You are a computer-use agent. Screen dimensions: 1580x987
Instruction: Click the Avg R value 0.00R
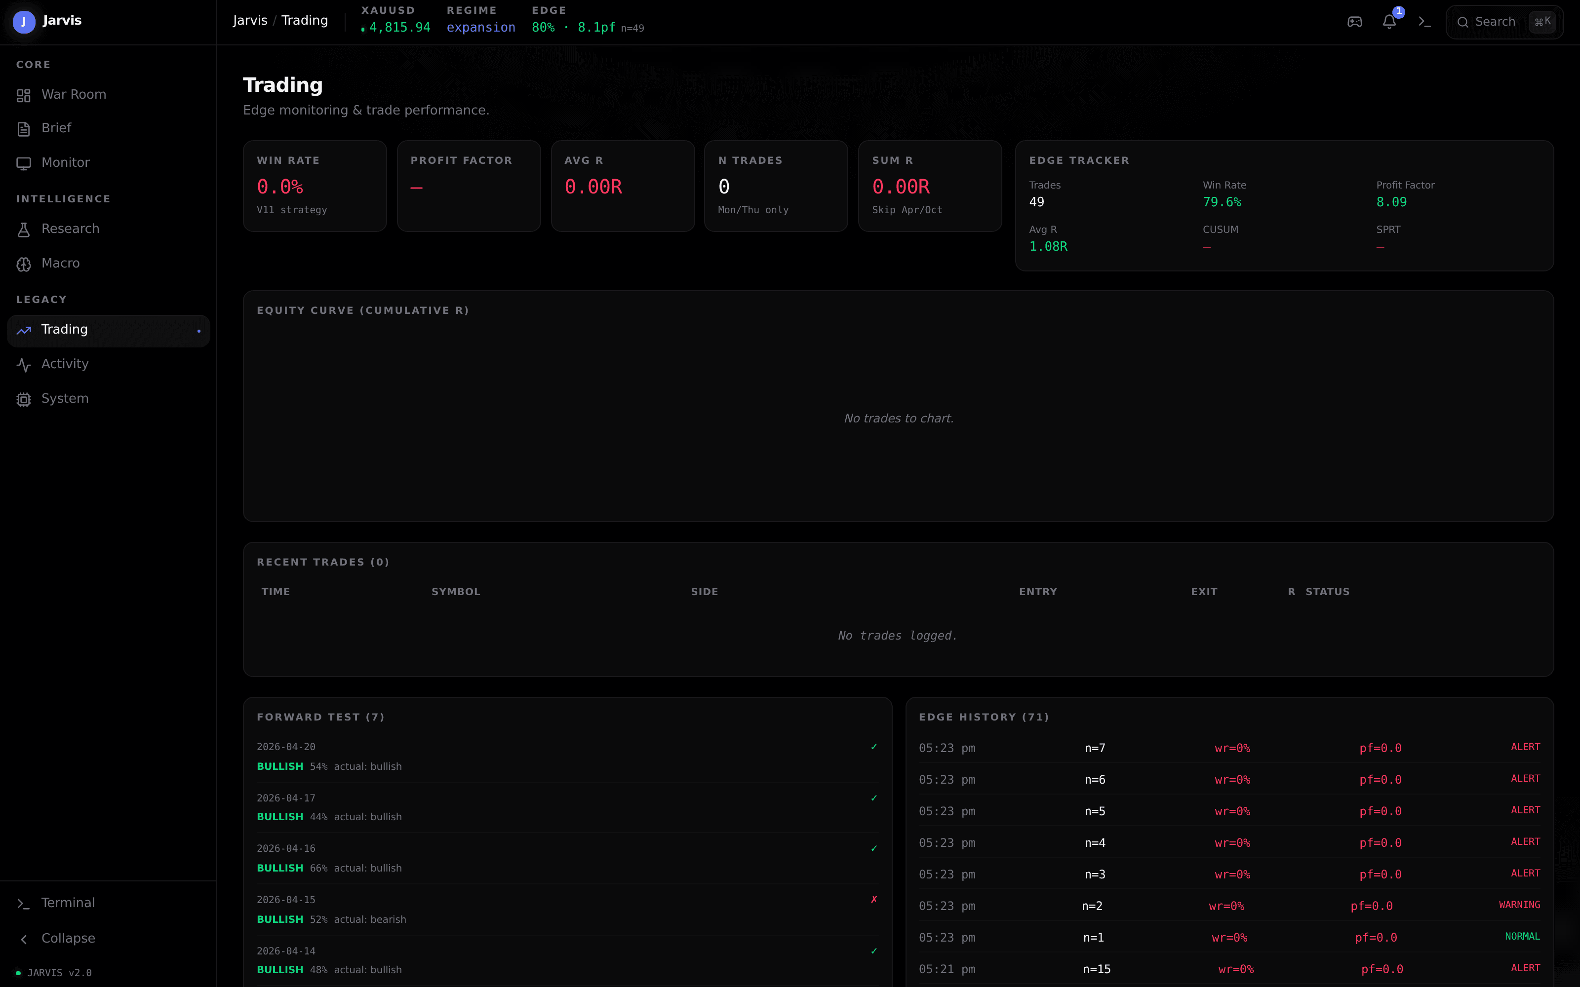pyautogui.click(x=593, y=188)
